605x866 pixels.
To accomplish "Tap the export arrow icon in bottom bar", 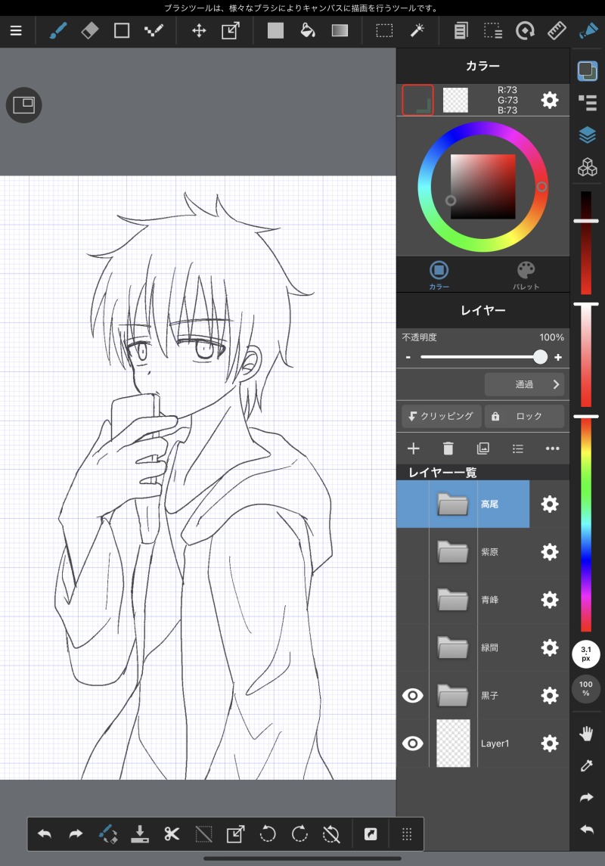I will (x=371, y=834).
